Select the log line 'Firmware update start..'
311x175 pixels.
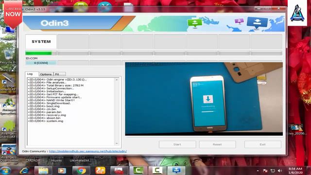55,97
